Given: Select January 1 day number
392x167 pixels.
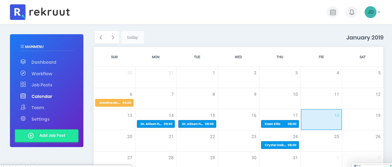Looking at the screenshot, I should pos(214,73).
